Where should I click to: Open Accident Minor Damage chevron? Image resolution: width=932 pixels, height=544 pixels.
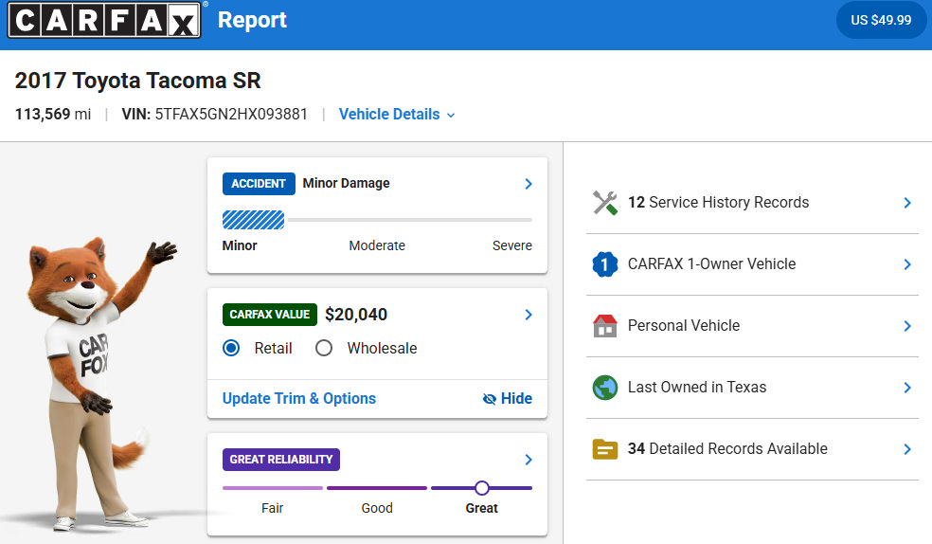pyautogui.click(x=529, y=184)
